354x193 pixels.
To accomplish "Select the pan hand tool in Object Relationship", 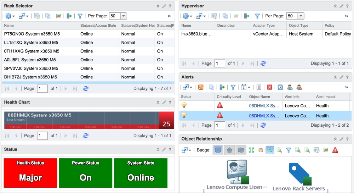I will click(x=261, y=150).
